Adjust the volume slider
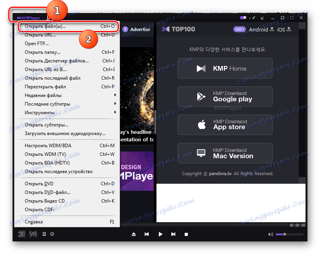The height and width of the screenshot is (254, 320). 290,234
